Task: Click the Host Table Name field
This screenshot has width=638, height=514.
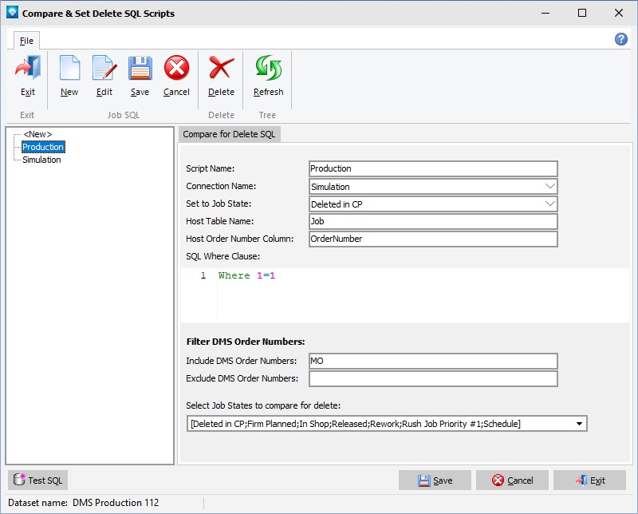Action: point(433,221)
